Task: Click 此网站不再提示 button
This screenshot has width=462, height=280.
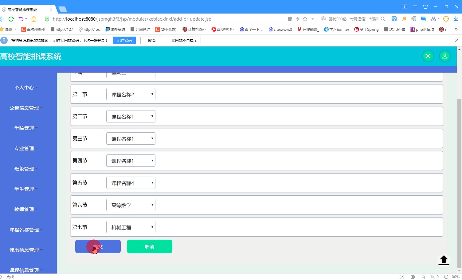Action: (184, 40)
